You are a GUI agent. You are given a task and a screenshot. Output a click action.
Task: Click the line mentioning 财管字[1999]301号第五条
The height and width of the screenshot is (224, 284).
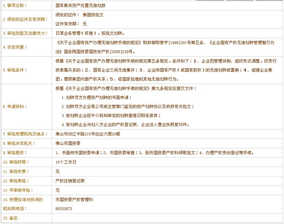click(x=165, y=43)
